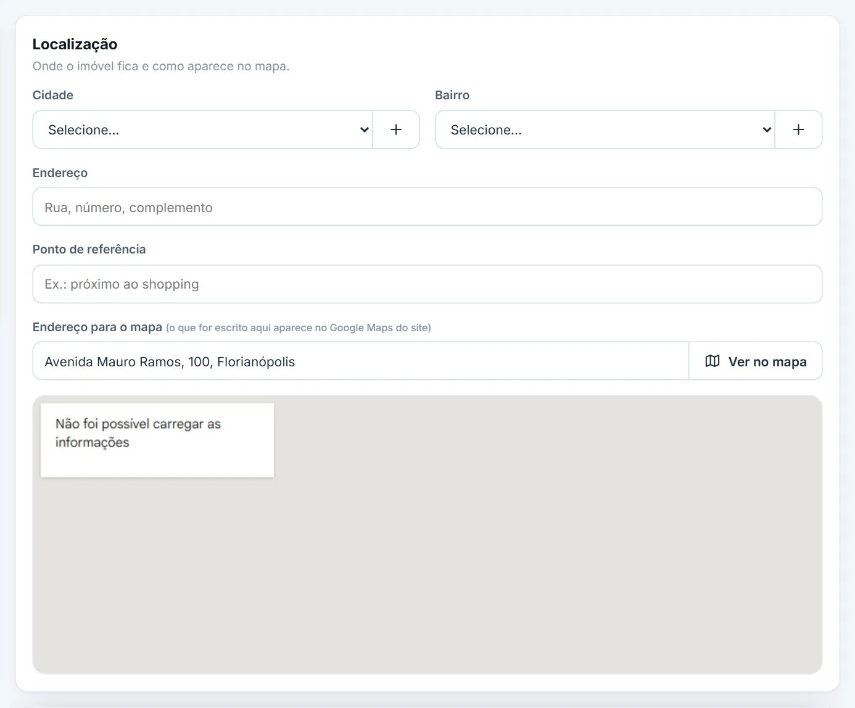The width and height of the screenshot is (855, 708).
Task: Focus the Ponto de referência field
Action: (x=427, y=284)
